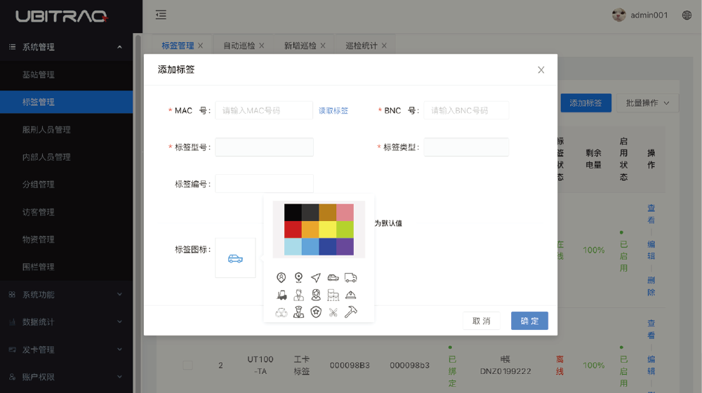
Task: Click the 读取标签 link
Action: (x=333, y=111)
